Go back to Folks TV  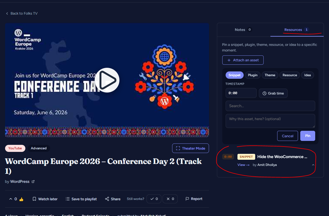(22, 13)
